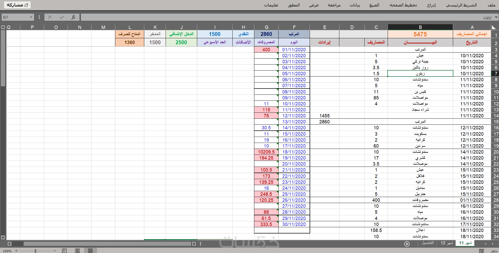Click the sheet scroll right arrow
Screen dimensions: 499x253
click(x=492, y=244)
